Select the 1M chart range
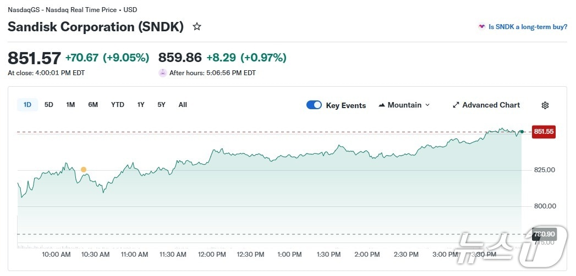Image resolution: width=576 pixels, height=276 pixels. (70, 105)
